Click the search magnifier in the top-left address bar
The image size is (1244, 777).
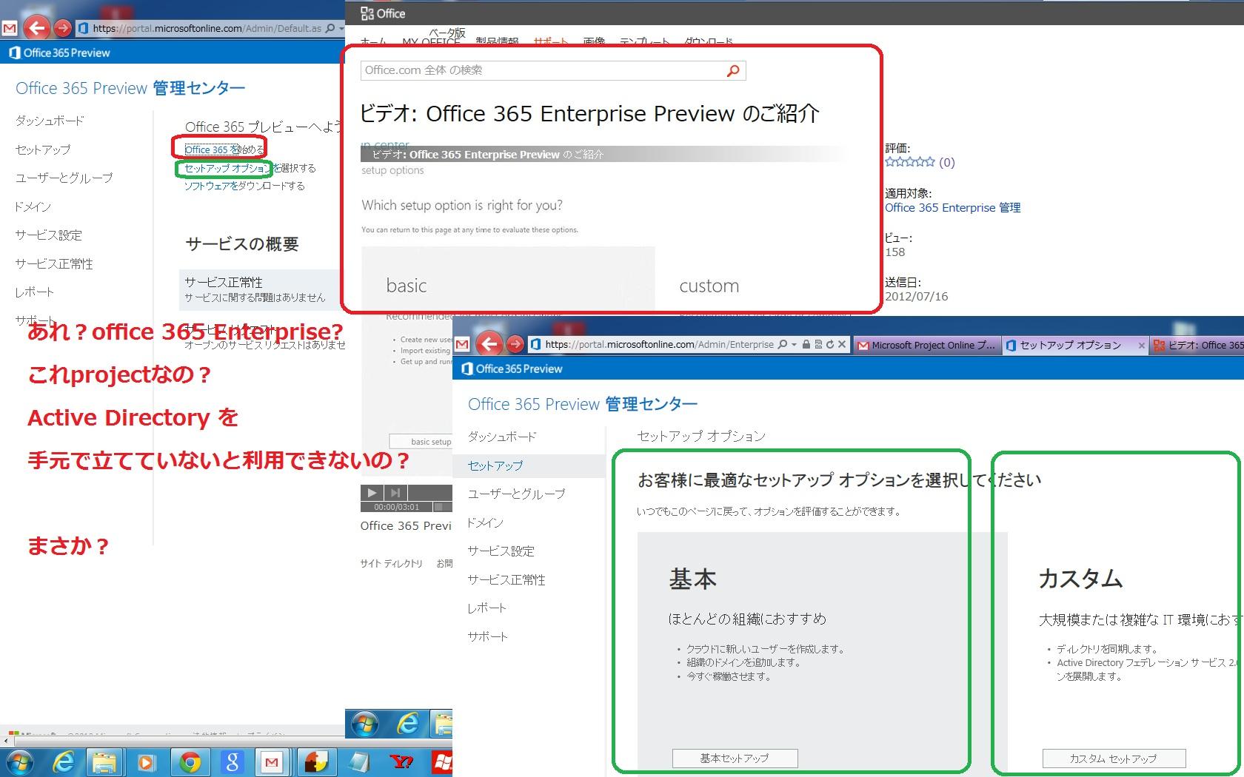[x=330, y=28]
